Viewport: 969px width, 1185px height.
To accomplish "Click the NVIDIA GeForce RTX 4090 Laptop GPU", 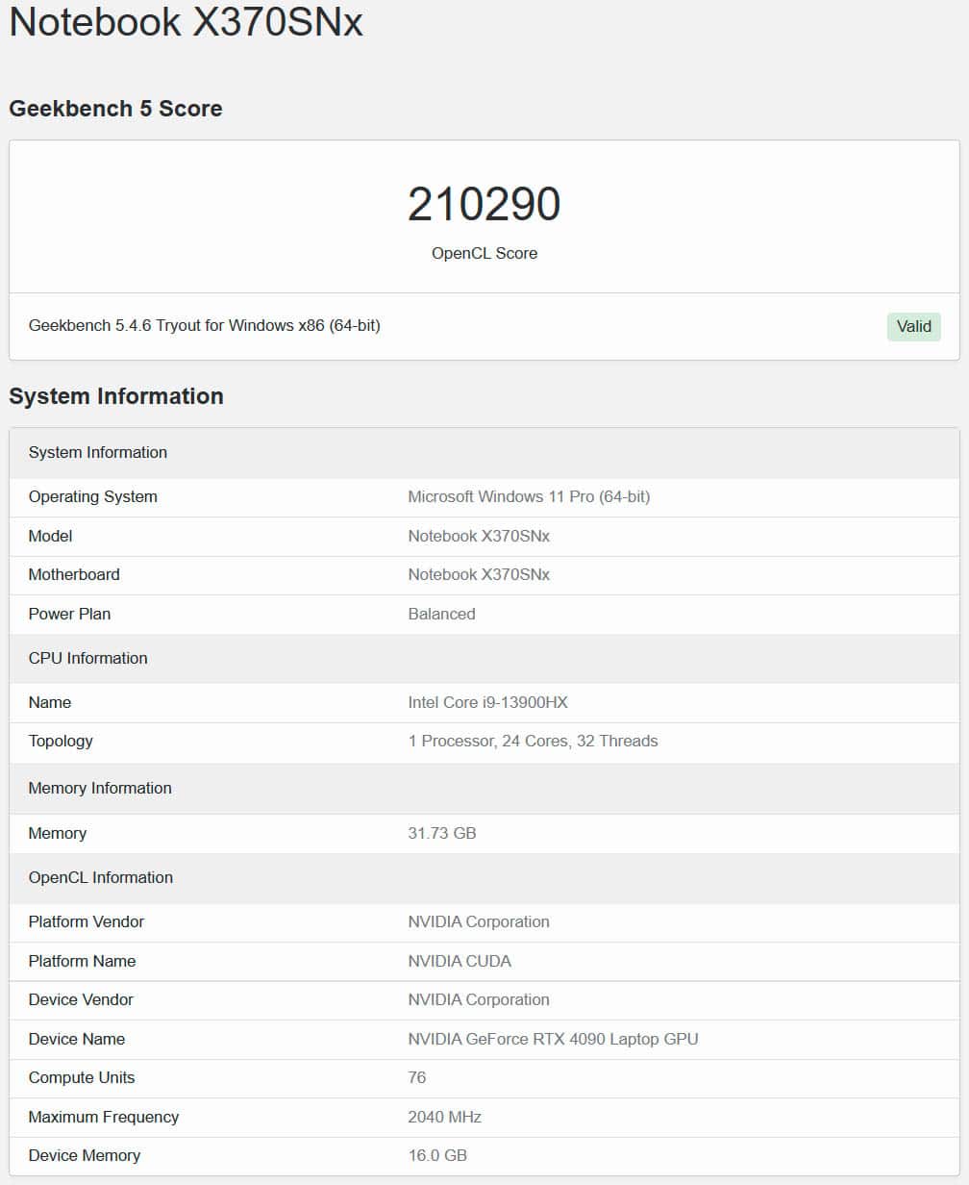I will pyautogui.click(x=553, y=1039).
